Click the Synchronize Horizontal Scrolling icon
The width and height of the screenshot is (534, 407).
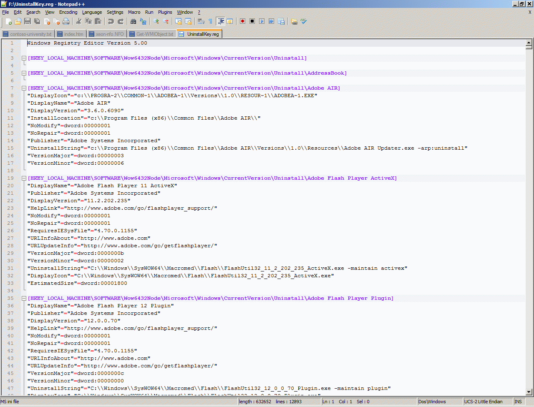click(188, 21)
